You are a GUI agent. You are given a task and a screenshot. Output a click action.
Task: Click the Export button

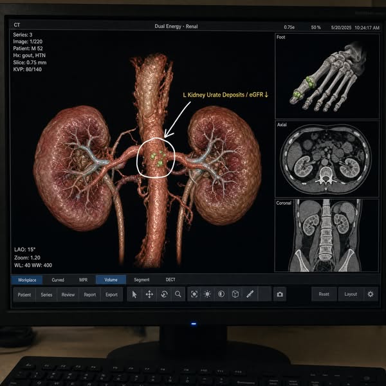click(111, 295)
